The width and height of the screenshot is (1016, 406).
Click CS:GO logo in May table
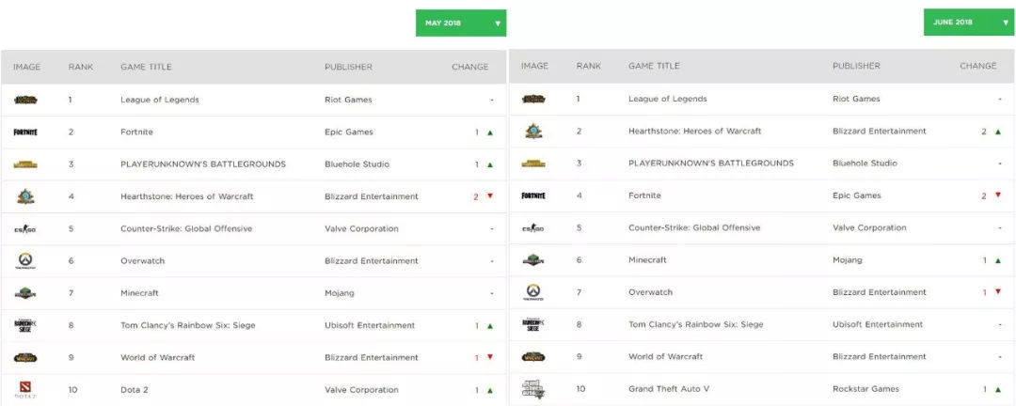26,228
